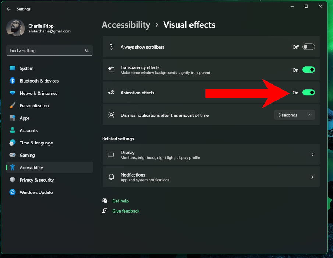333x258 pixels.
Task: Click the Gaming controller icon
Action: [x=12, y=155]
